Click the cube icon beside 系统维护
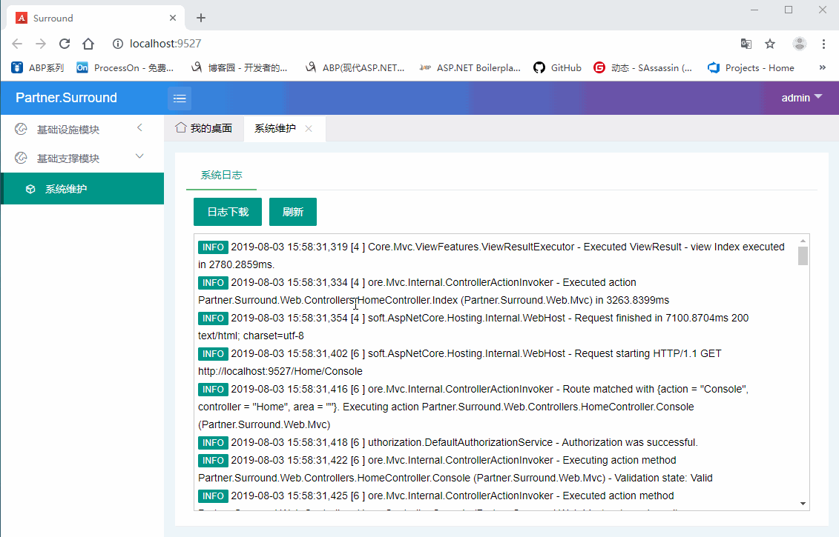The image size is (839, 537). (30, 189)
